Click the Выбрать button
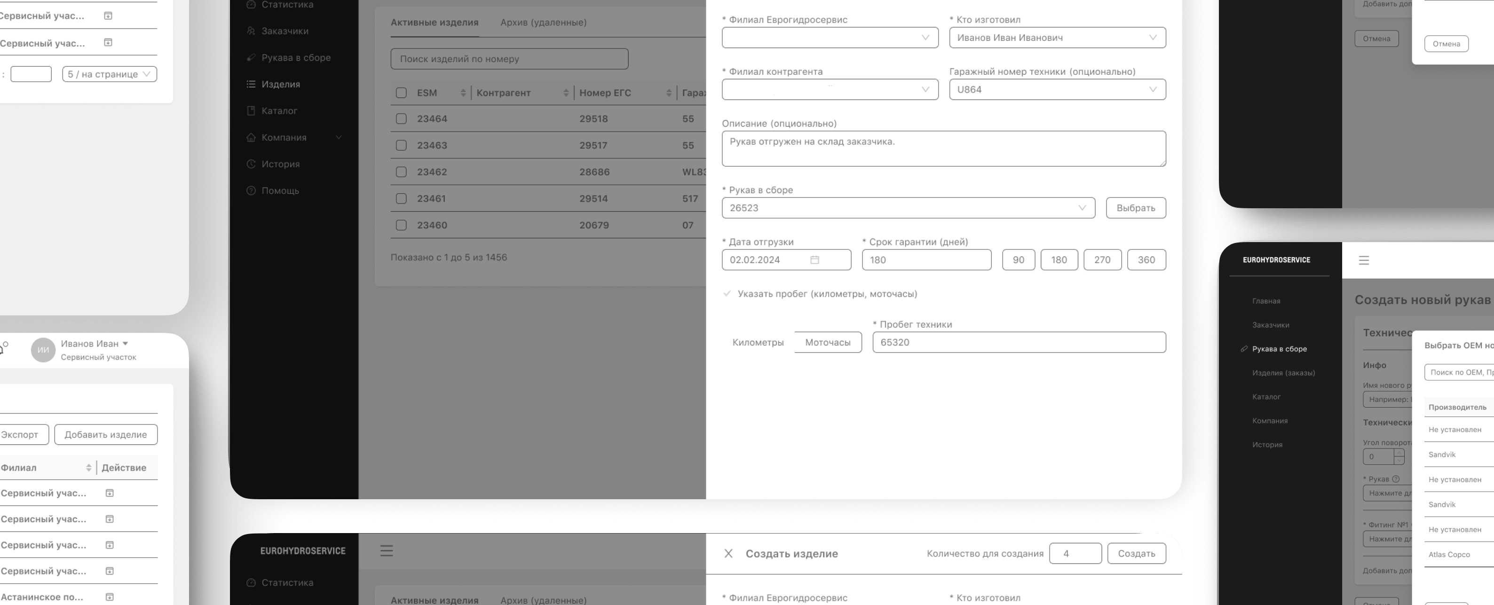 coord(1135,208)
